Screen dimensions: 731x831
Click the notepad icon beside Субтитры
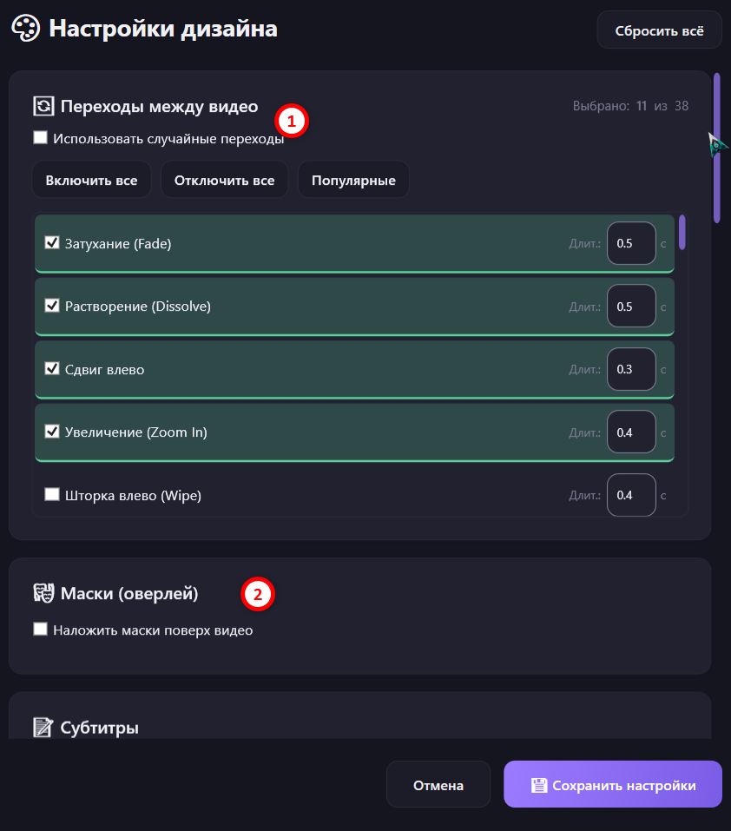pyautogui.click(x=43, y=727)
